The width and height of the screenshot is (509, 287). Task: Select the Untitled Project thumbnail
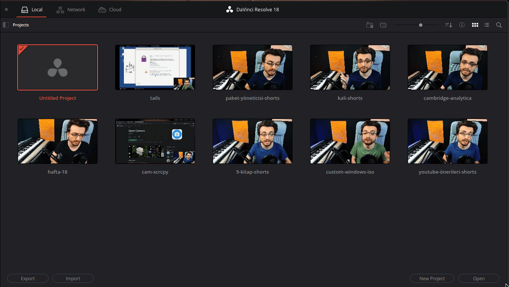(x=58, y=67)
